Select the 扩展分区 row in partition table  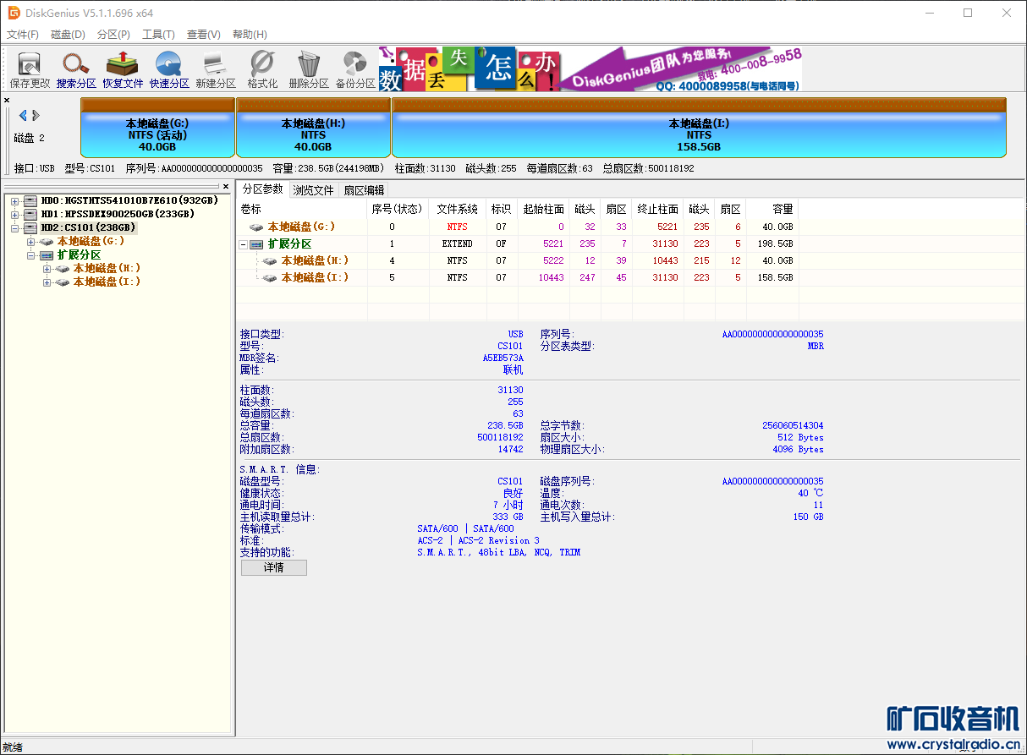point(518,243)
